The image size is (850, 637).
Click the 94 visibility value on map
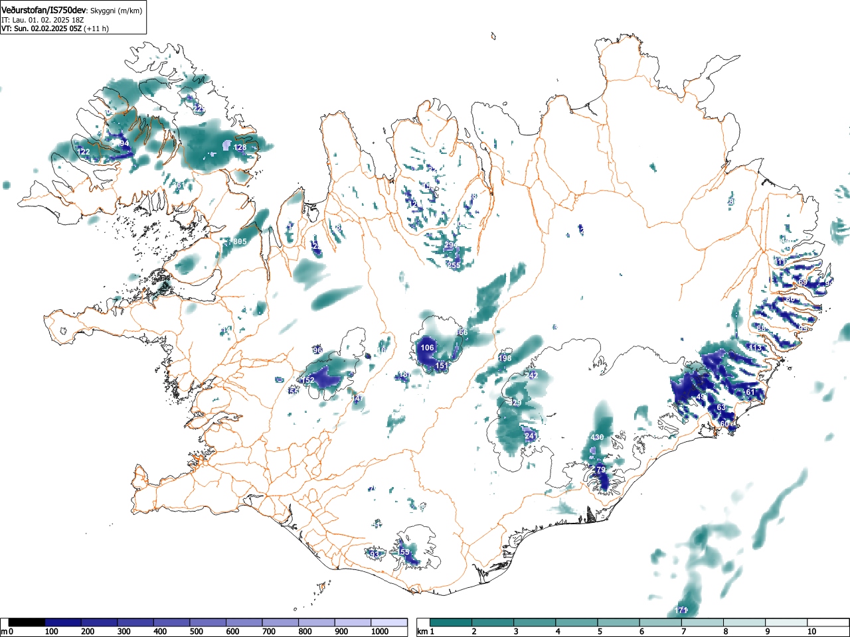[x=124, y=143]
